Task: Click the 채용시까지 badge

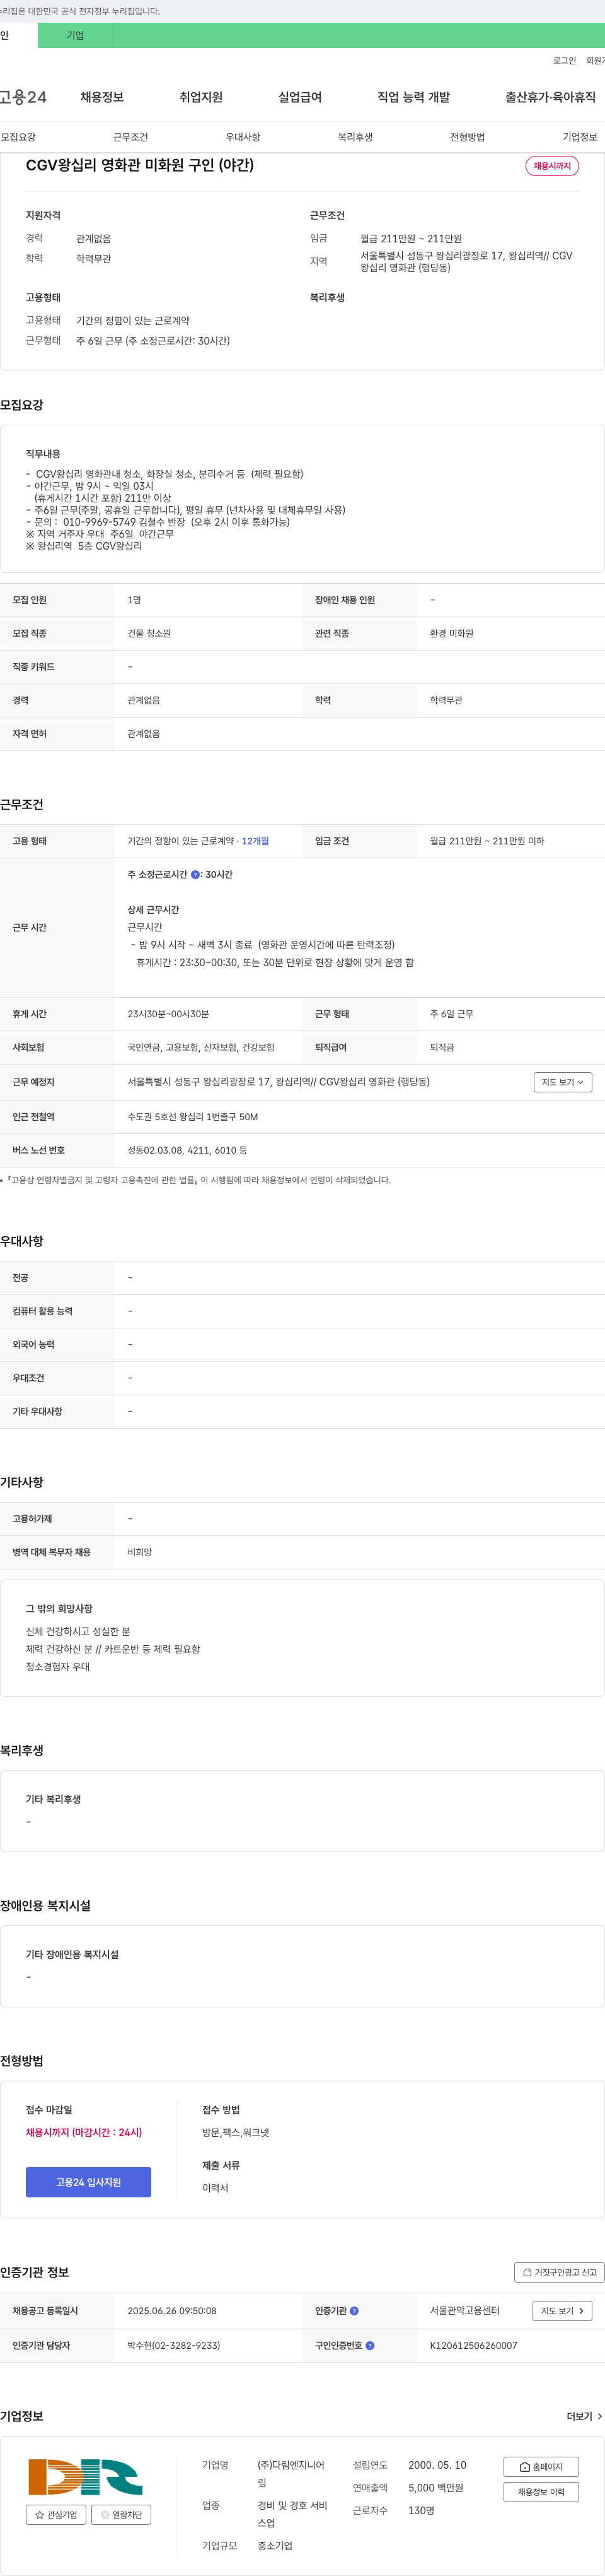Action: pos(552,166)
